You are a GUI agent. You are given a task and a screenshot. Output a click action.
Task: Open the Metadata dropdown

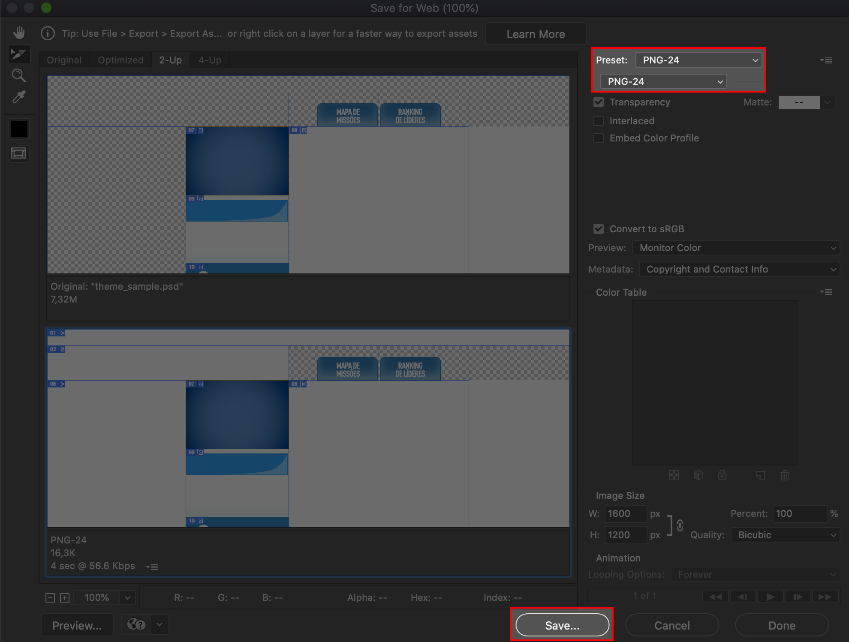coord(739,269)
